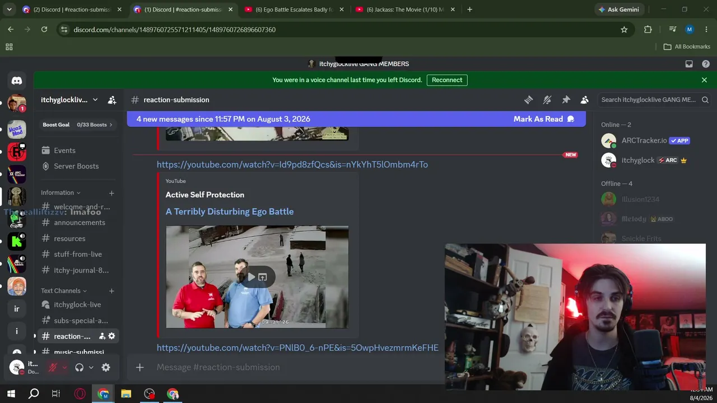Click Mark As Read

point(544,119)
